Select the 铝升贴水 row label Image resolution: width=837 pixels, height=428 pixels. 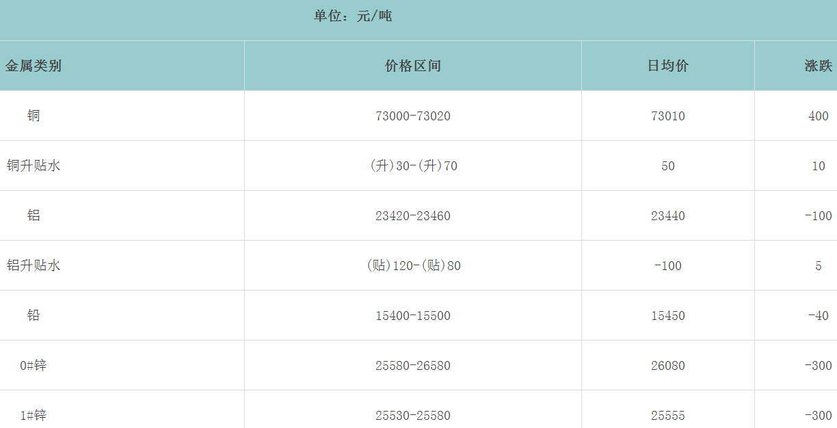[34, 266]
